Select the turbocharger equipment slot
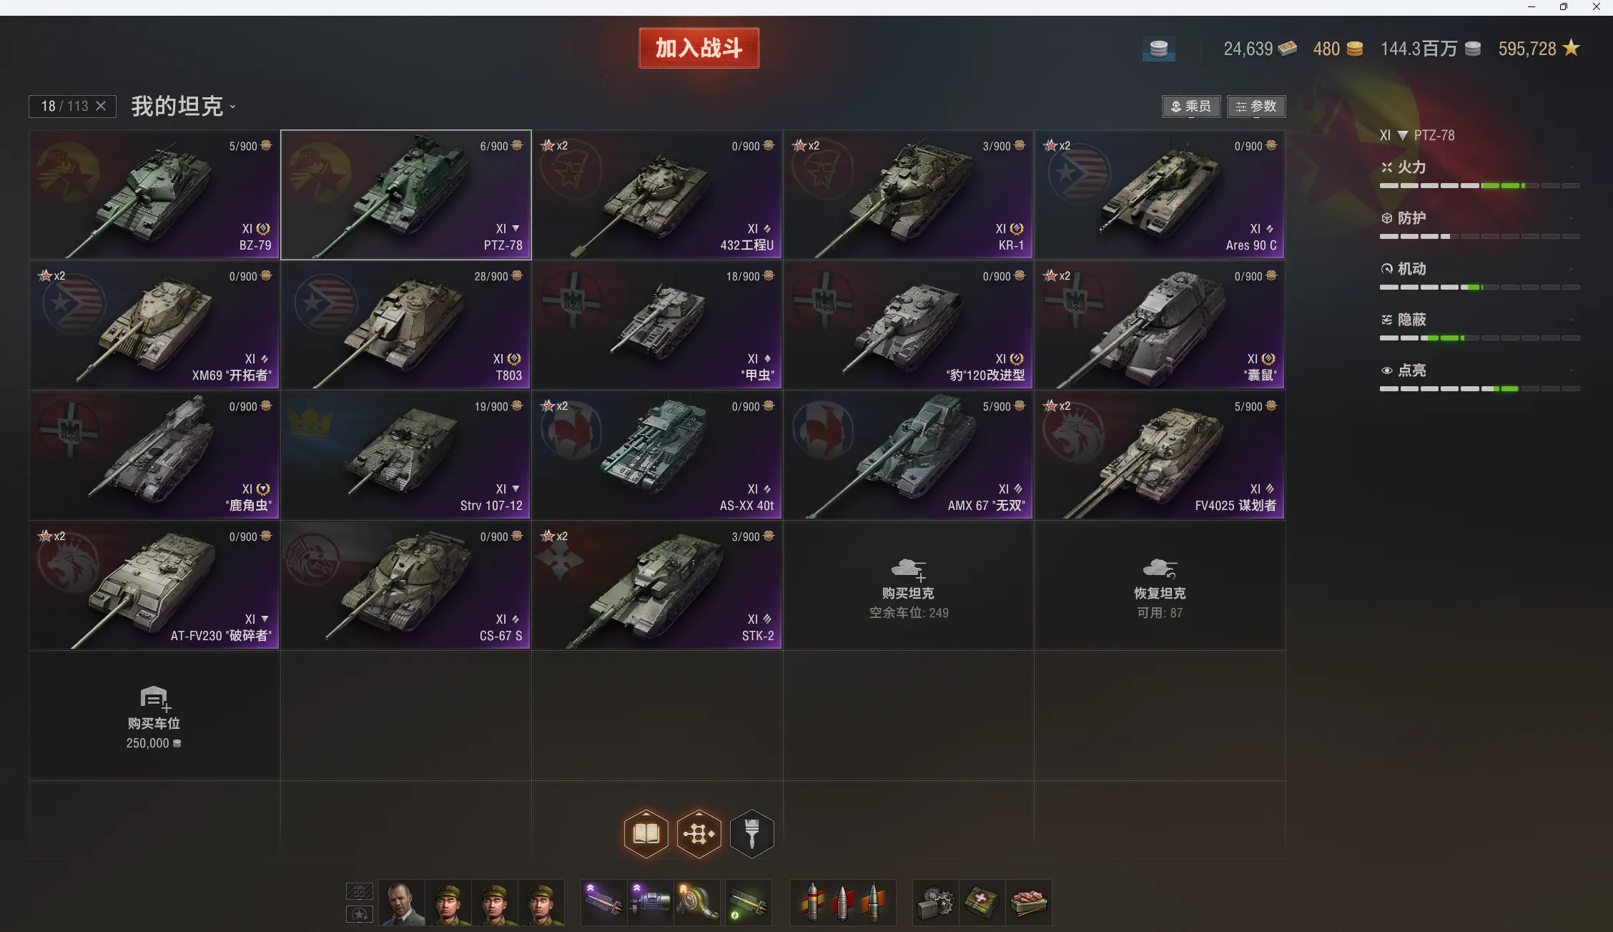 697,903
